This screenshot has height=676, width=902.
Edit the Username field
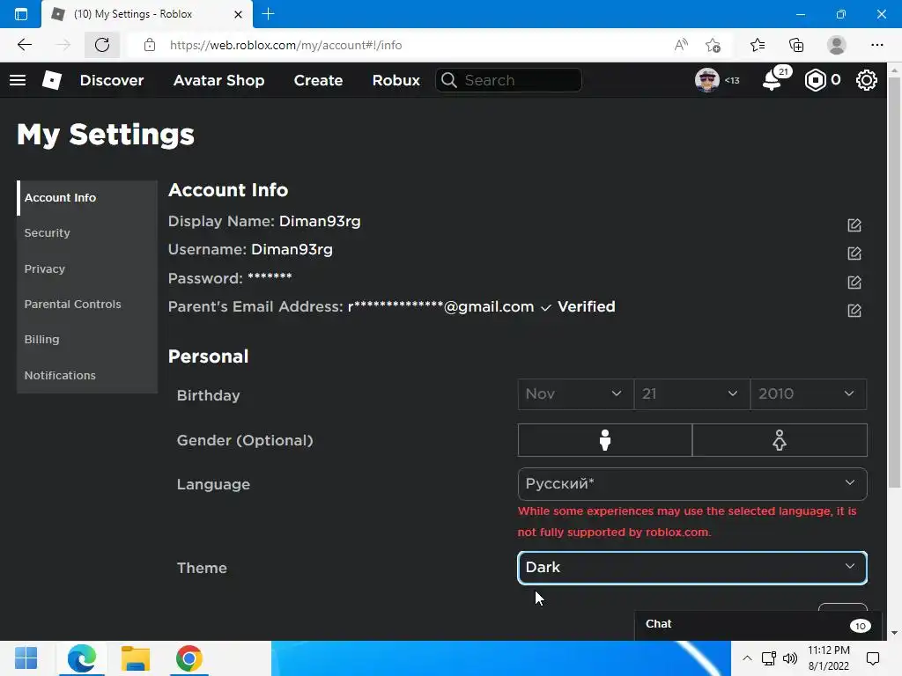854,253
